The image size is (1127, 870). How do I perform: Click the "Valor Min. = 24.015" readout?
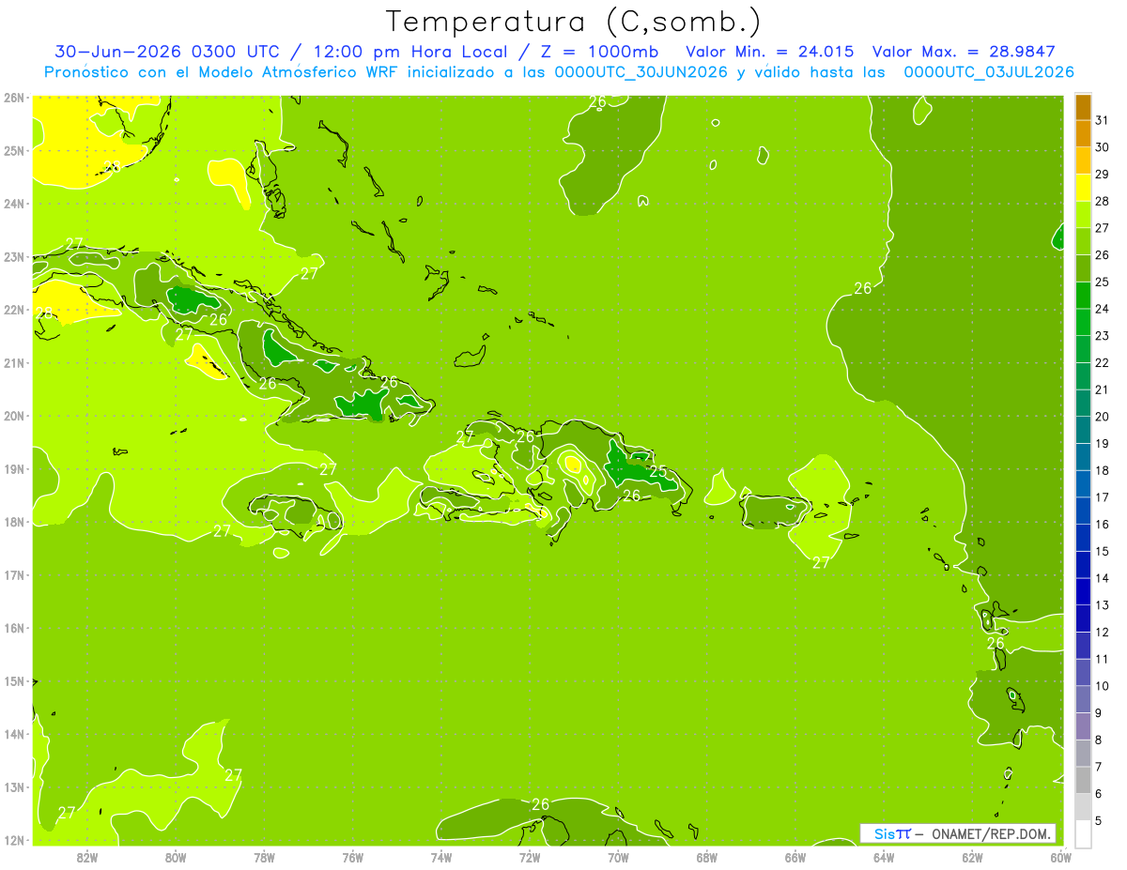coord(770,52)
